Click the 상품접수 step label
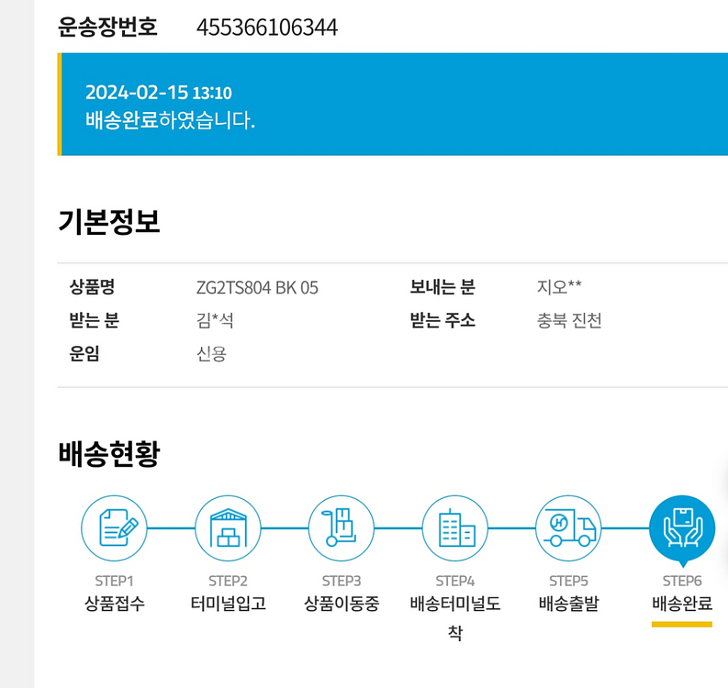 (x=114, y=603)
